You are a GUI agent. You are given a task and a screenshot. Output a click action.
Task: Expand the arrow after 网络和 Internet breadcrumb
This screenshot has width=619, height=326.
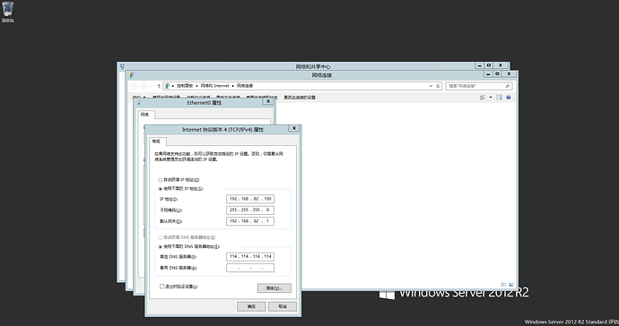coord(232,86)
